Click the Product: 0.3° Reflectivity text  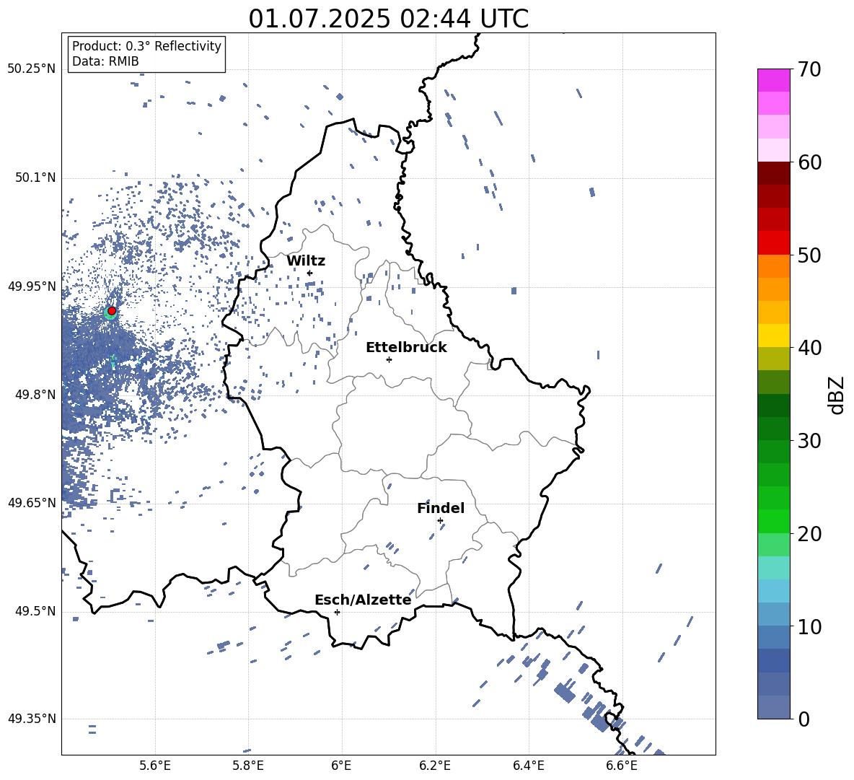point(146,46)
